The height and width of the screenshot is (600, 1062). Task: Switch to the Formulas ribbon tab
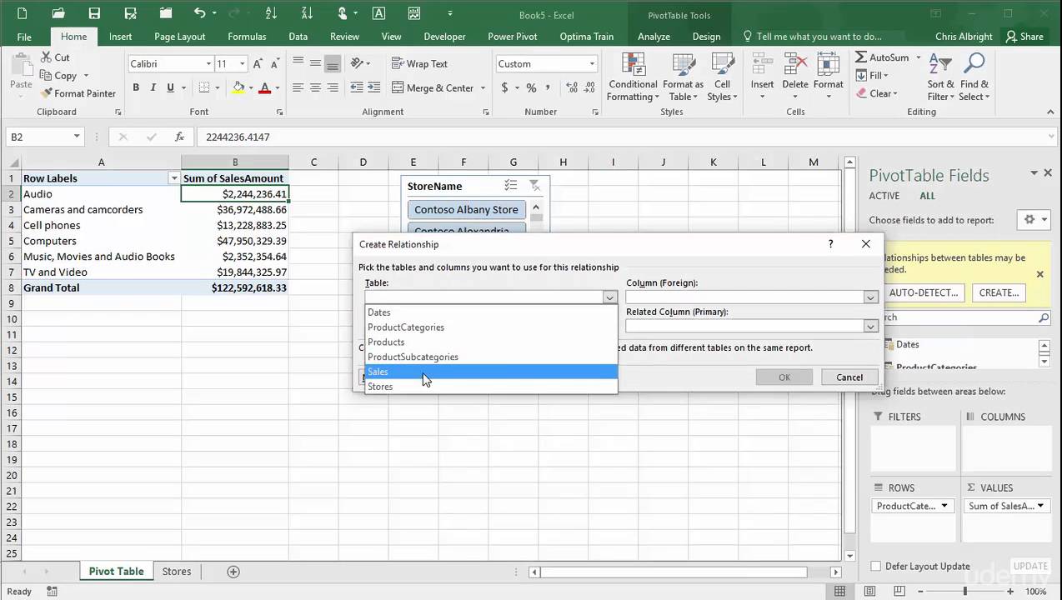pos(247,37)
